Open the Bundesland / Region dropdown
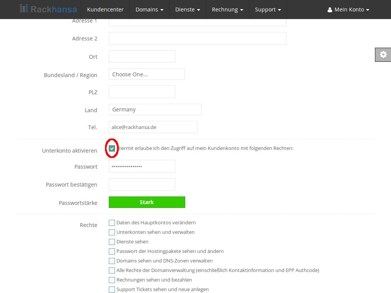 tap(147, 74)
